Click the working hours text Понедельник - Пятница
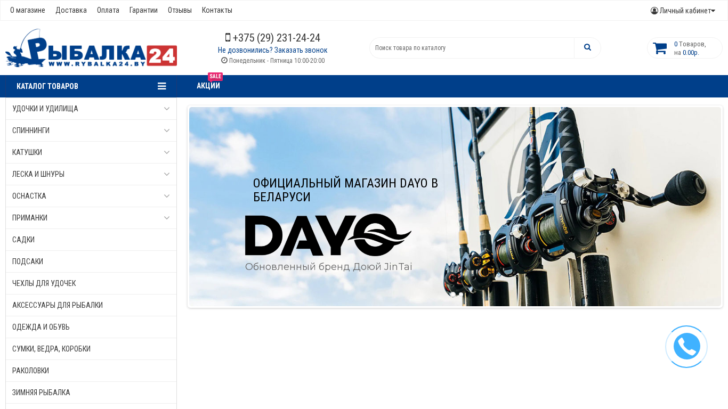This screenshot has height=409, width=728. pyautogui.click(x=277, y=61)
